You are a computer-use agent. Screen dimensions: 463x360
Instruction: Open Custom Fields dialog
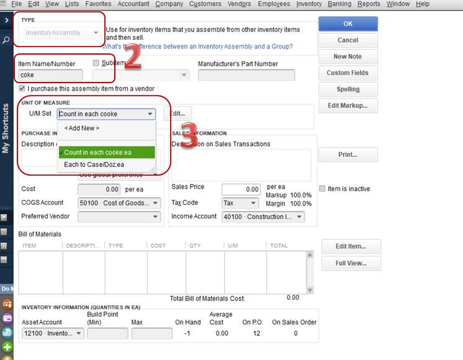pos(348,73)
